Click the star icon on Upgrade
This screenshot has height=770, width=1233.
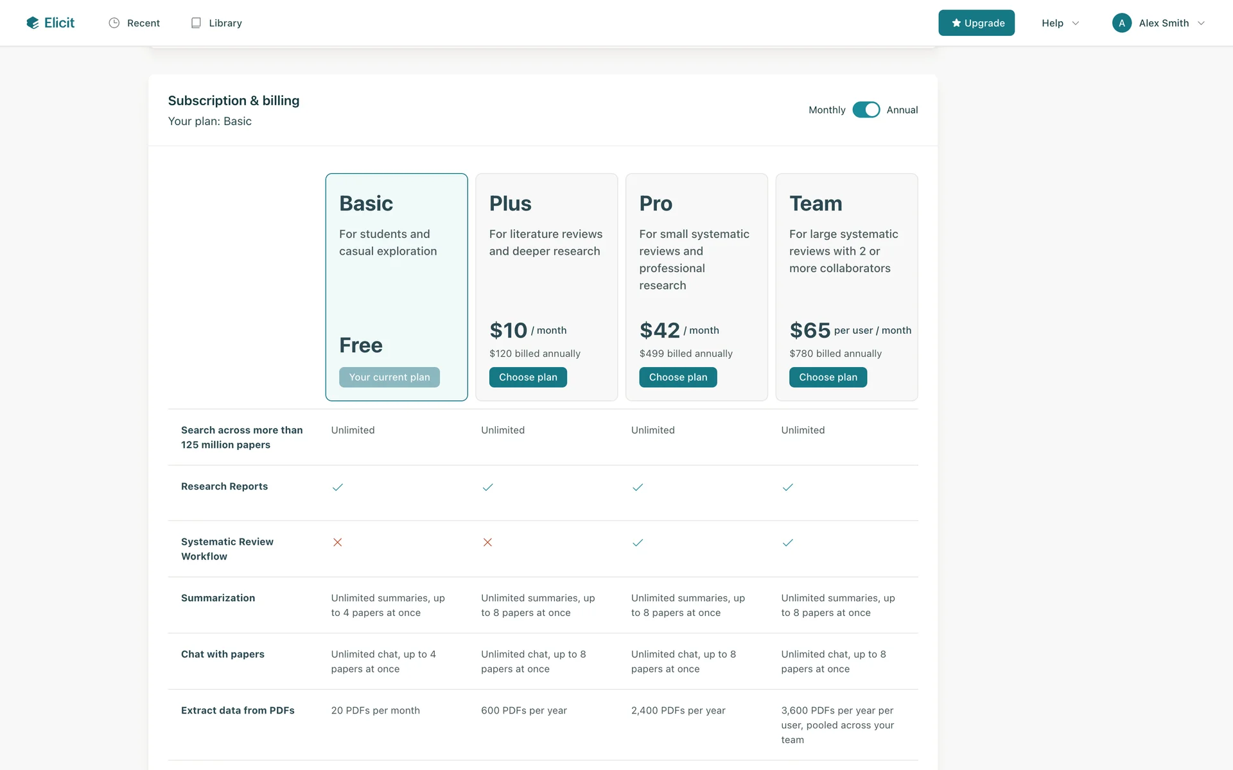[956, 23]
